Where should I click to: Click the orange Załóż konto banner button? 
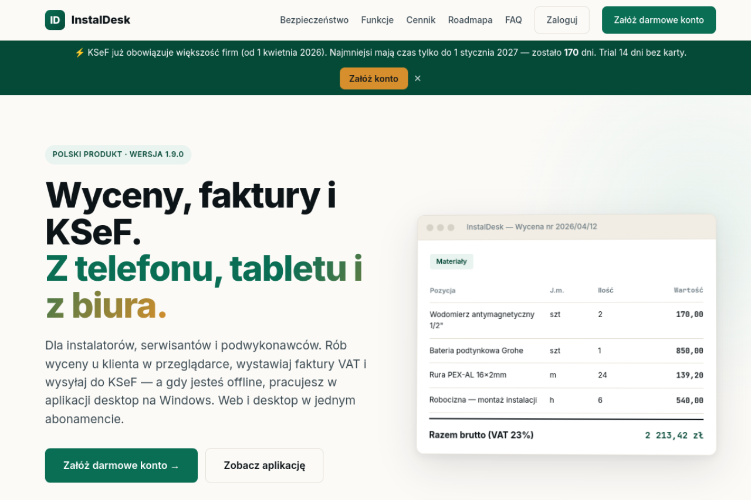click(374, 79)
